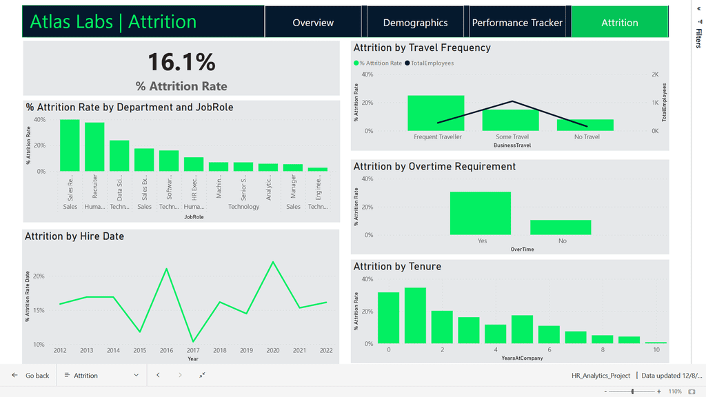Exit full screen with collapse arrows icon
This screenshot has width=706, height=397.
[202, 375]
